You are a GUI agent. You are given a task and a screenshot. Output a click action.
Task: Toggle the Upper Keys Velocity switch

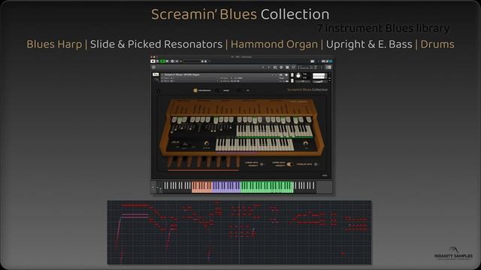tap(289, 164)
